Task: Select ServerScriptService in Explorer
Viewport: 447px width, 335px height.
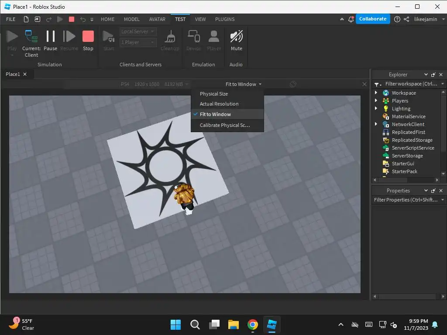Action: [x=413, y=148]
